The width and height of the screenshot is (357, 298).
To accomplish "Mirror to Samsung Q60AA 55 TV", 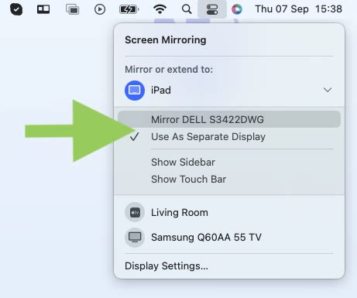I will tap(229, 238).
